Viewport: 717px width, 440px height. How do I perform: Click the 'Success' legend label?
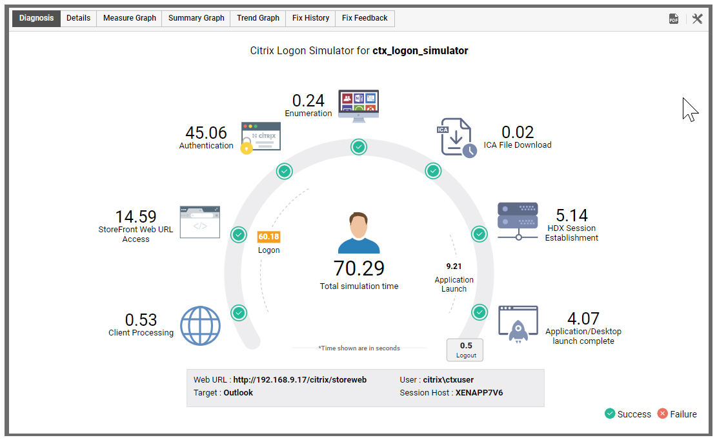634,414
